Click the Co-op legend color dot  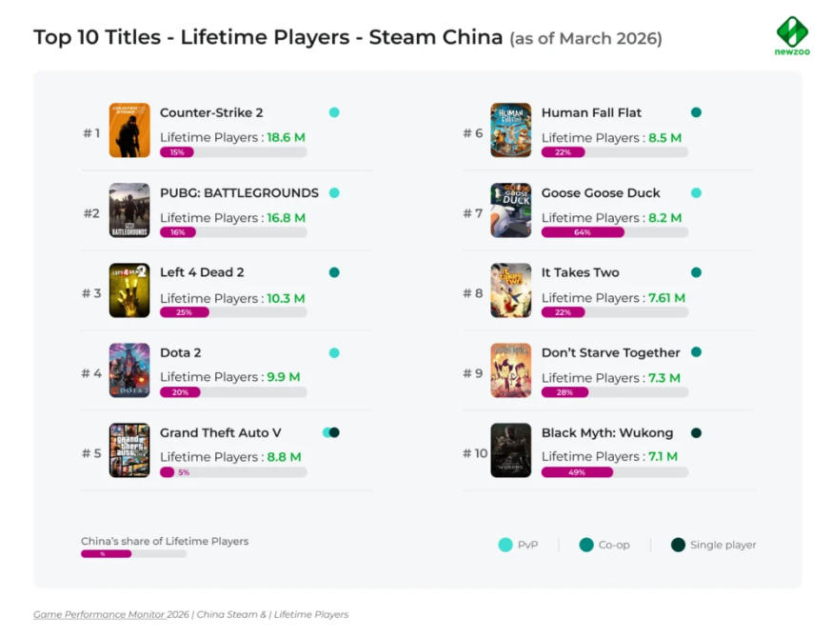586,545
